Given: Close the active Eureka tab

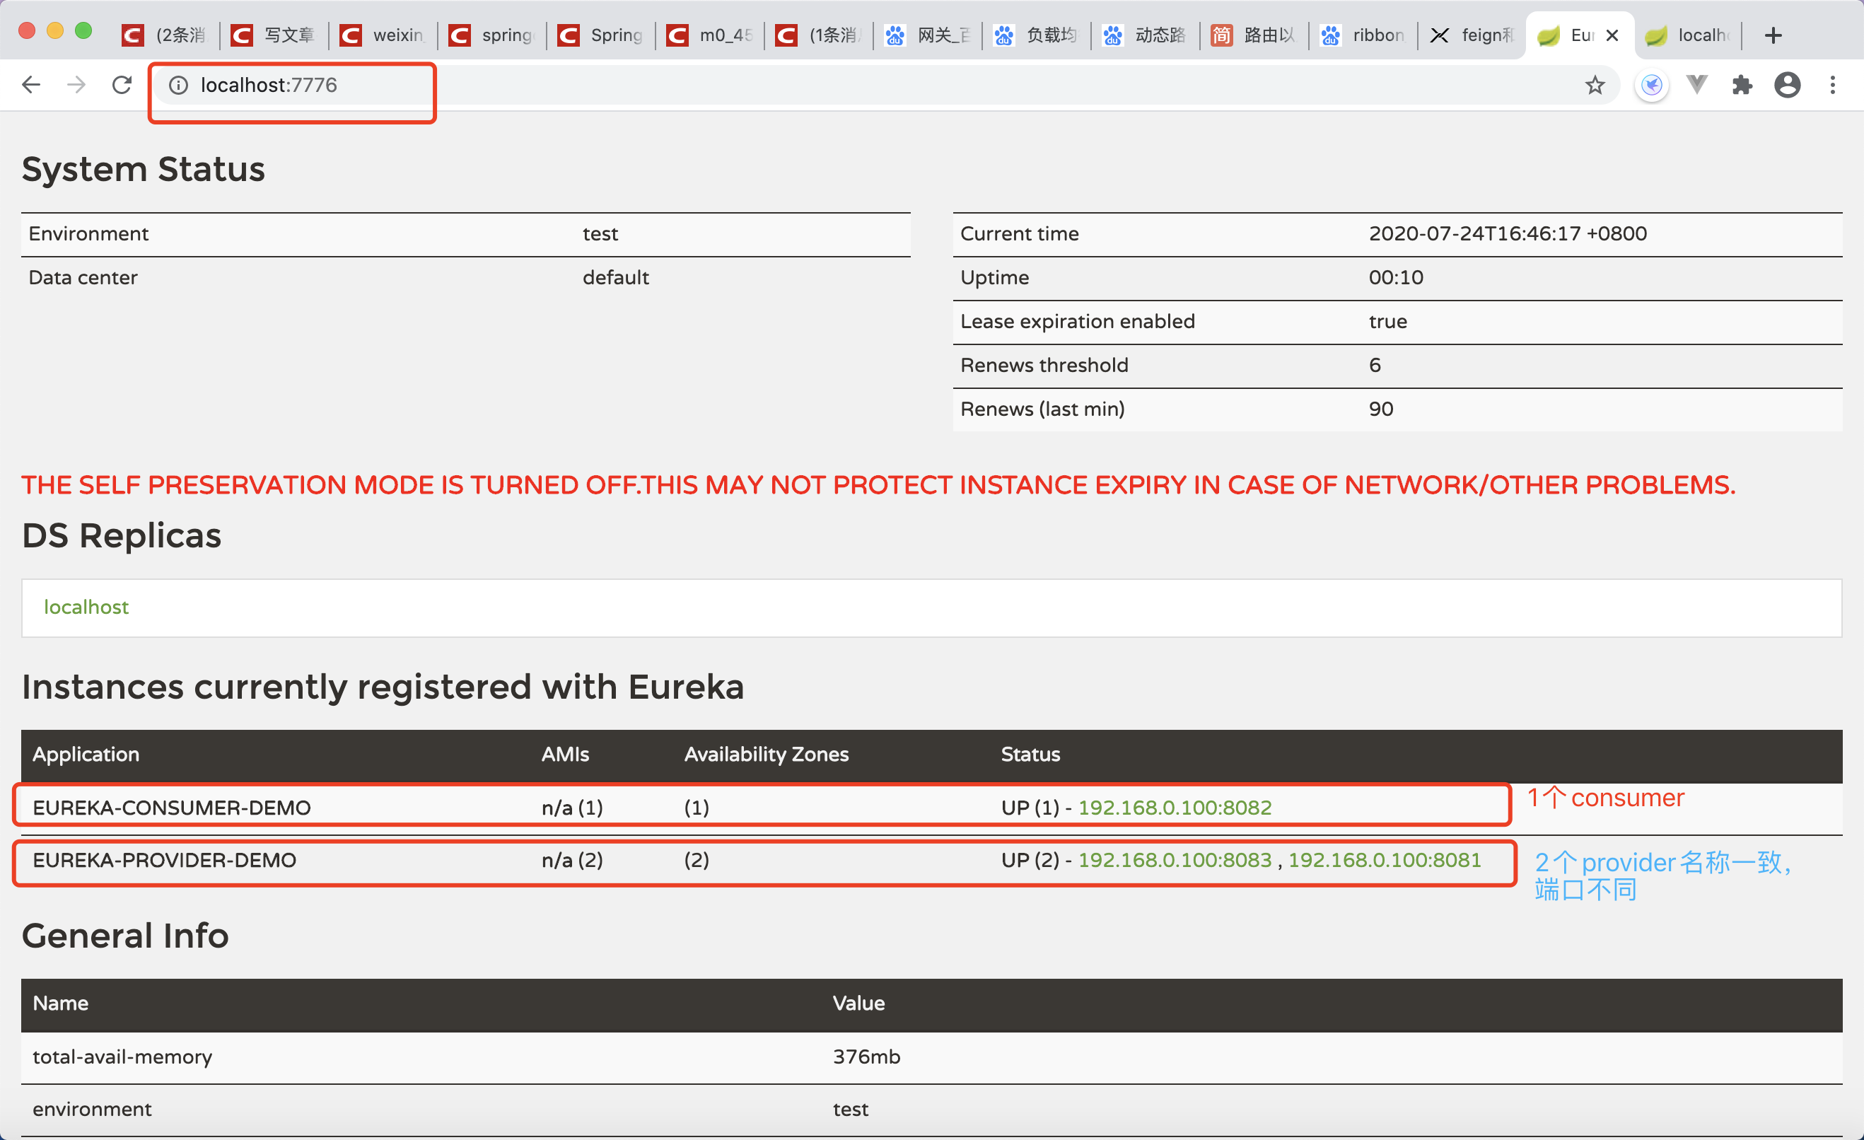Looking at the screenshot, I should (x=1612, y=35).
